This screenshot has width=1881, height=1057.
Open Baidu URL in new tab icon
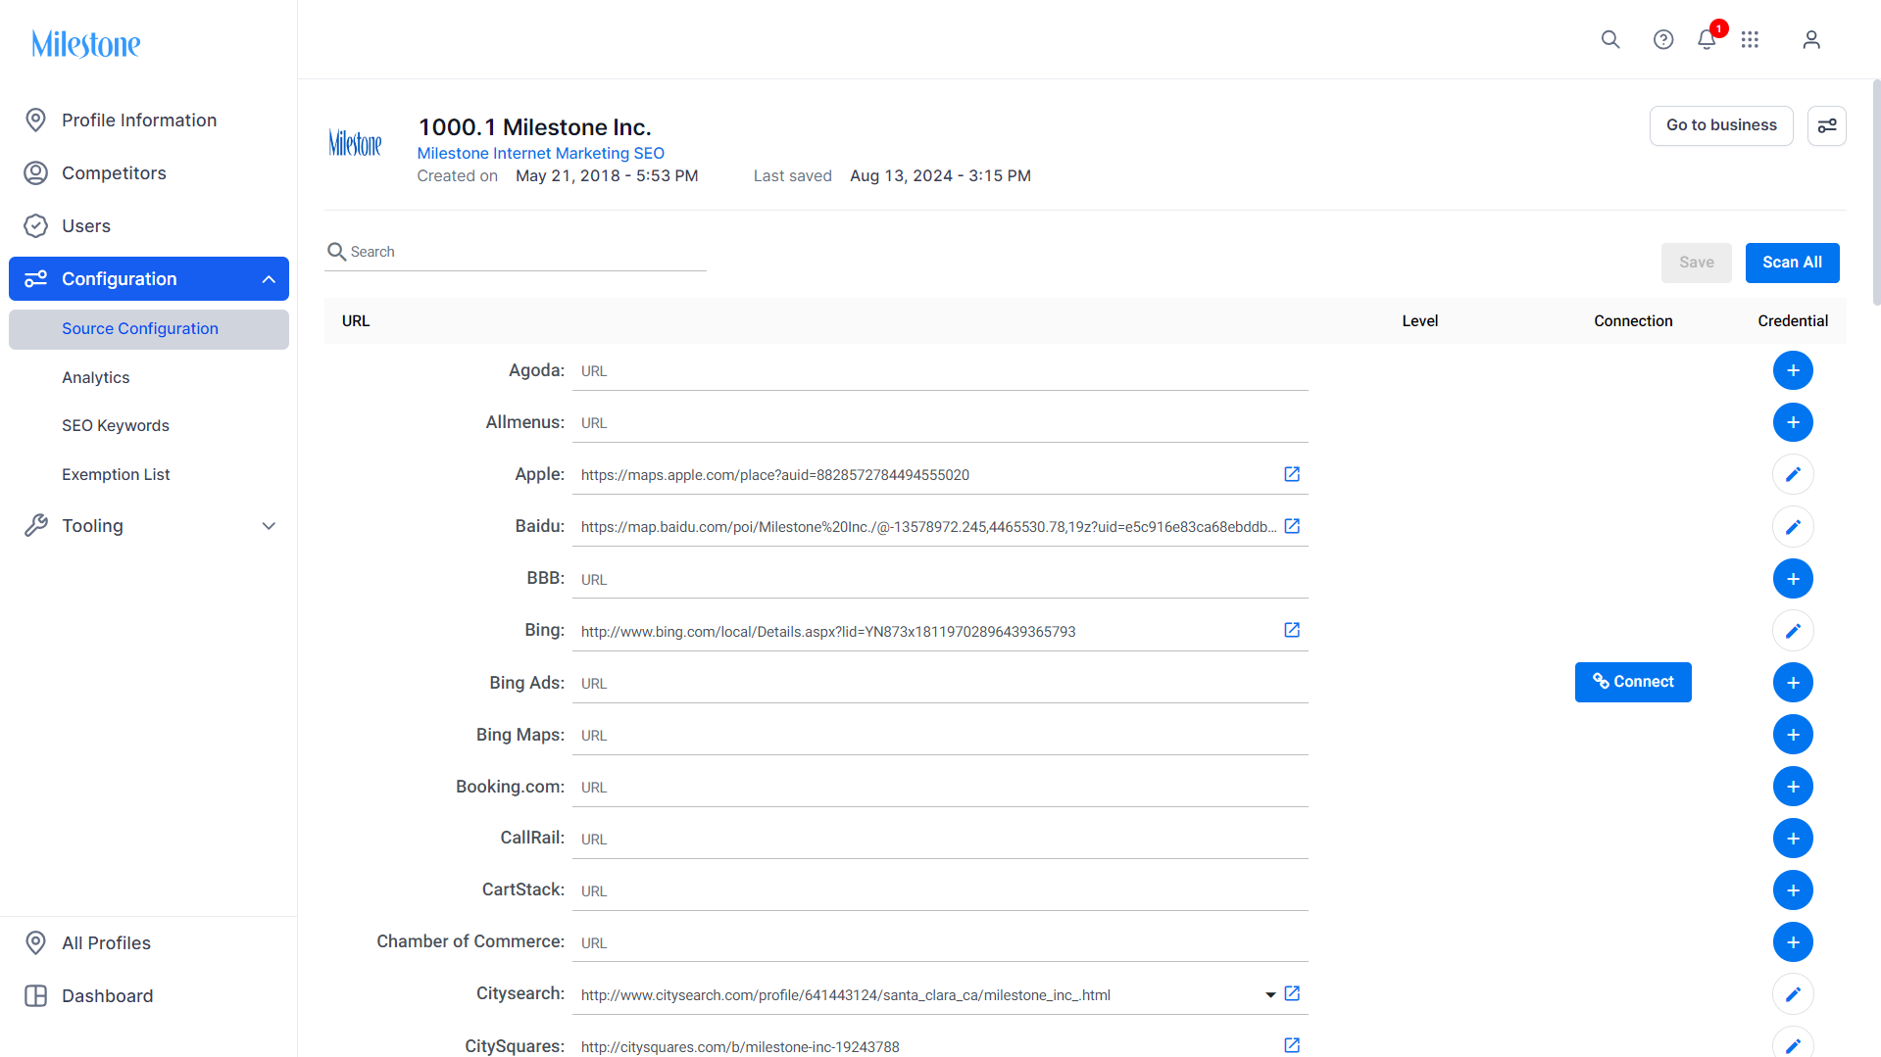[1292, 526]
